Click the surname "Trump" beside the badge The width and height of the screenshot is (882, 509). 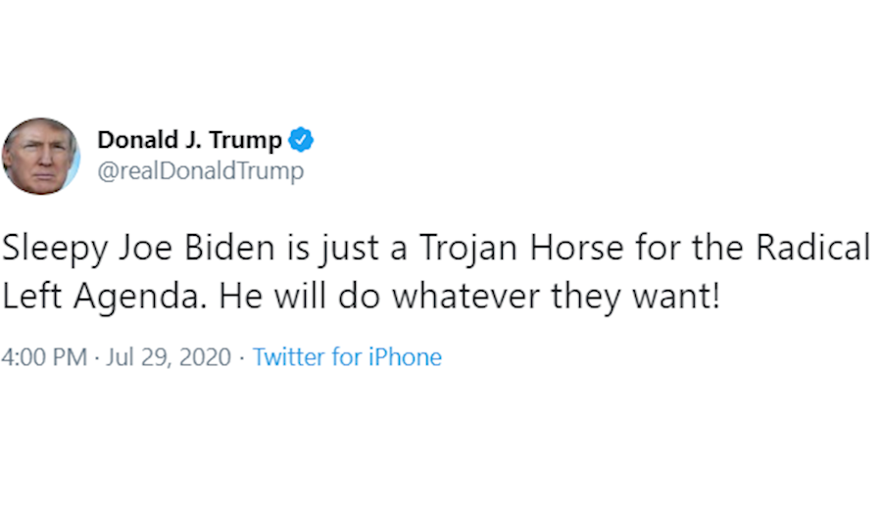245,141
